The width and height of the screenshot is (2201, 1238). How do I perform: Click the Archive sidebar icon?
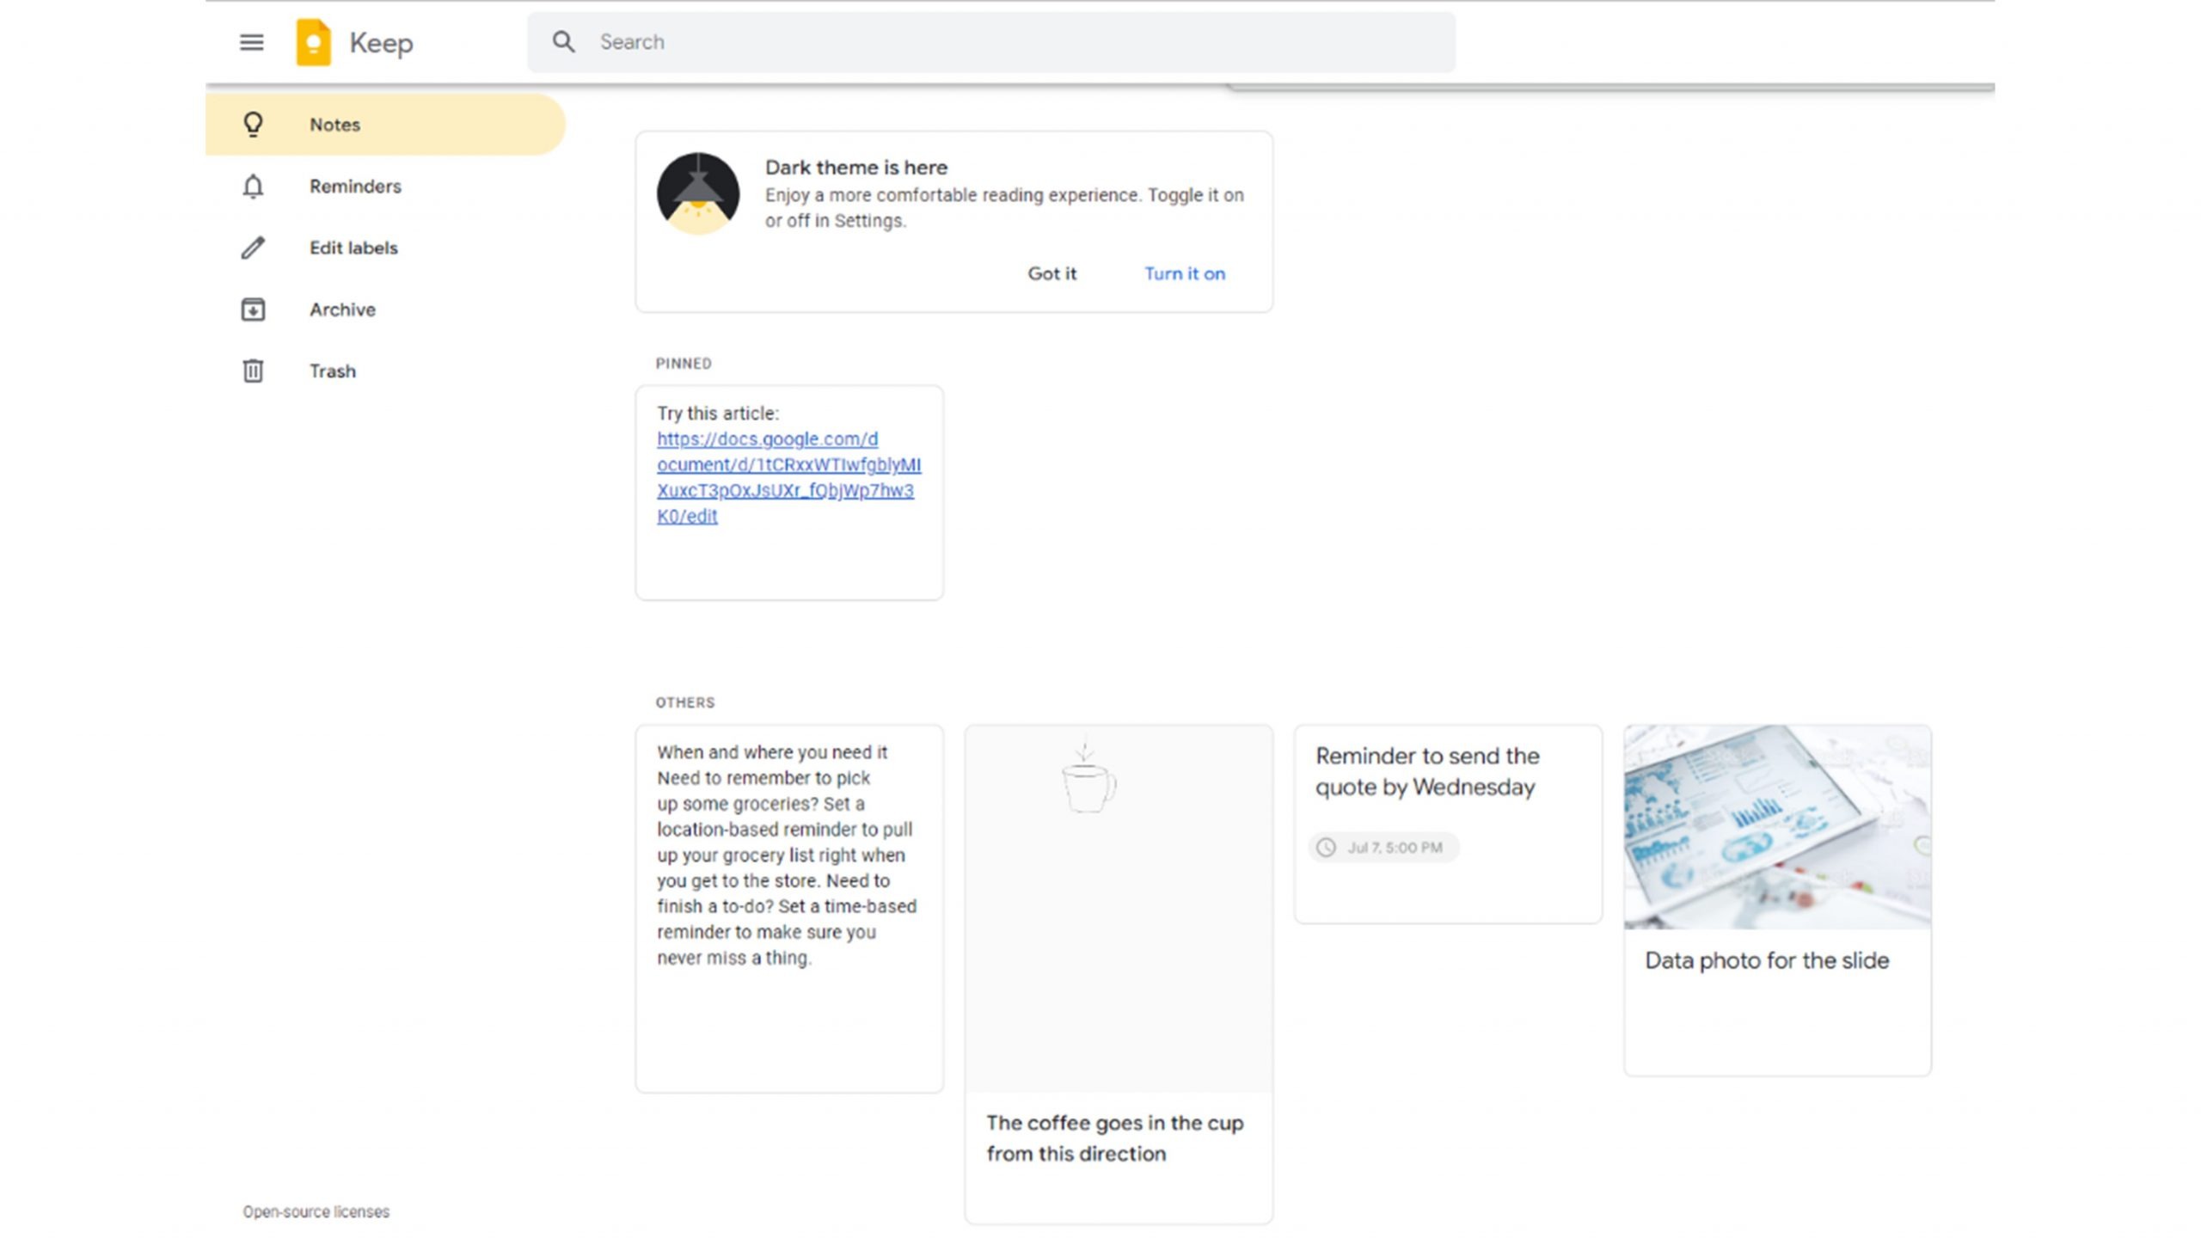[x=253, y=309]
